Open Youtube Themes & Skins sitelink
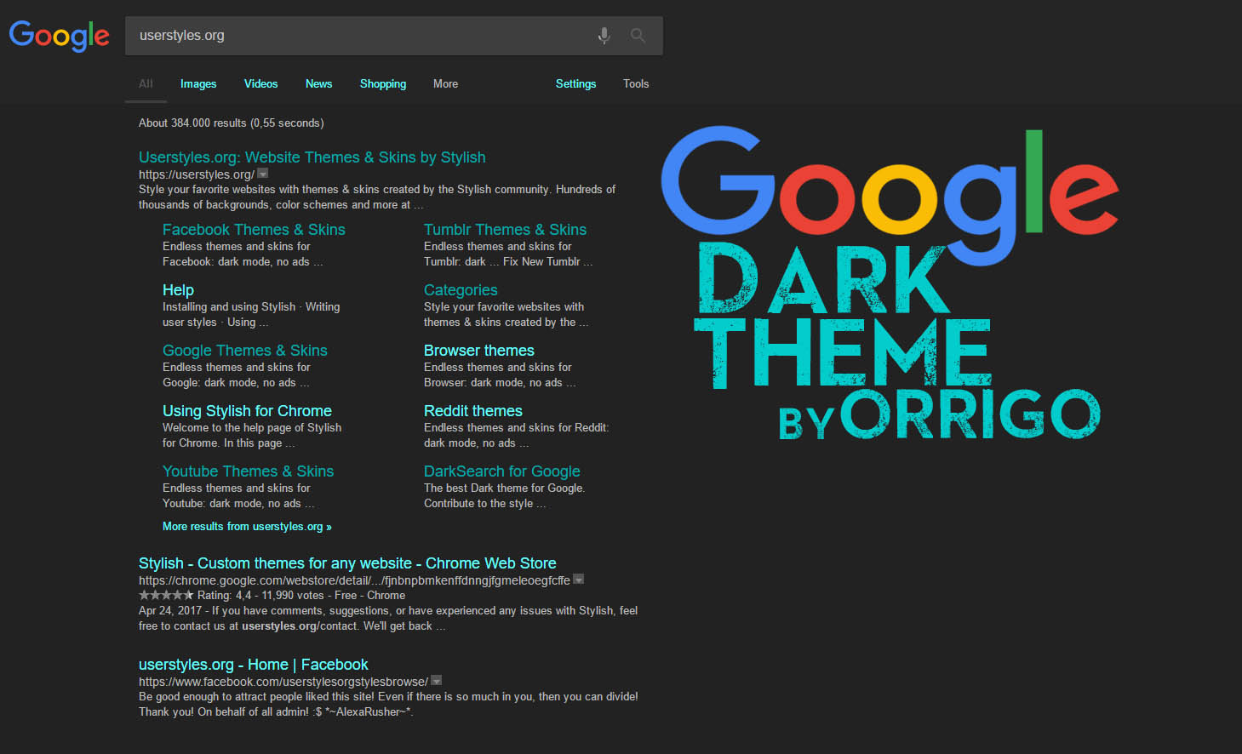 (248, 471)
